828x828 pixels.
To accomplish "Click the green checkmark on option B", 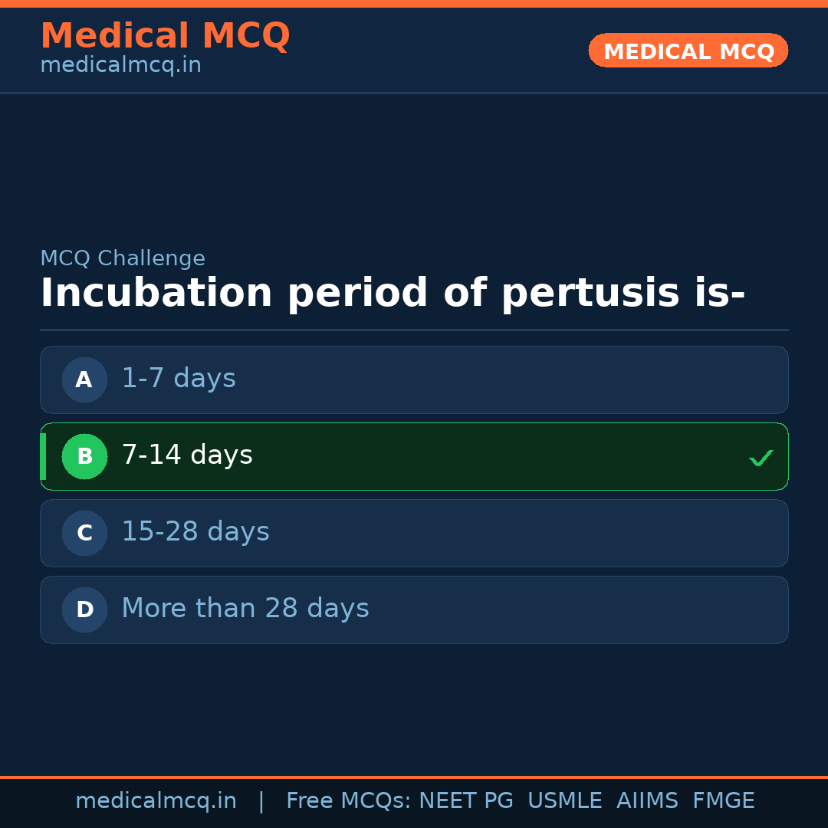I will click(761, 458).
